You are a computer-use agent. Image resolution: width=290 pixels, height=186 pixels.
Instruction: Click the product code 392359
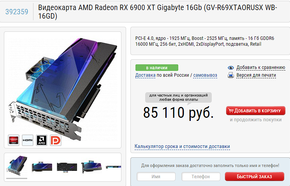coord(17,12)
